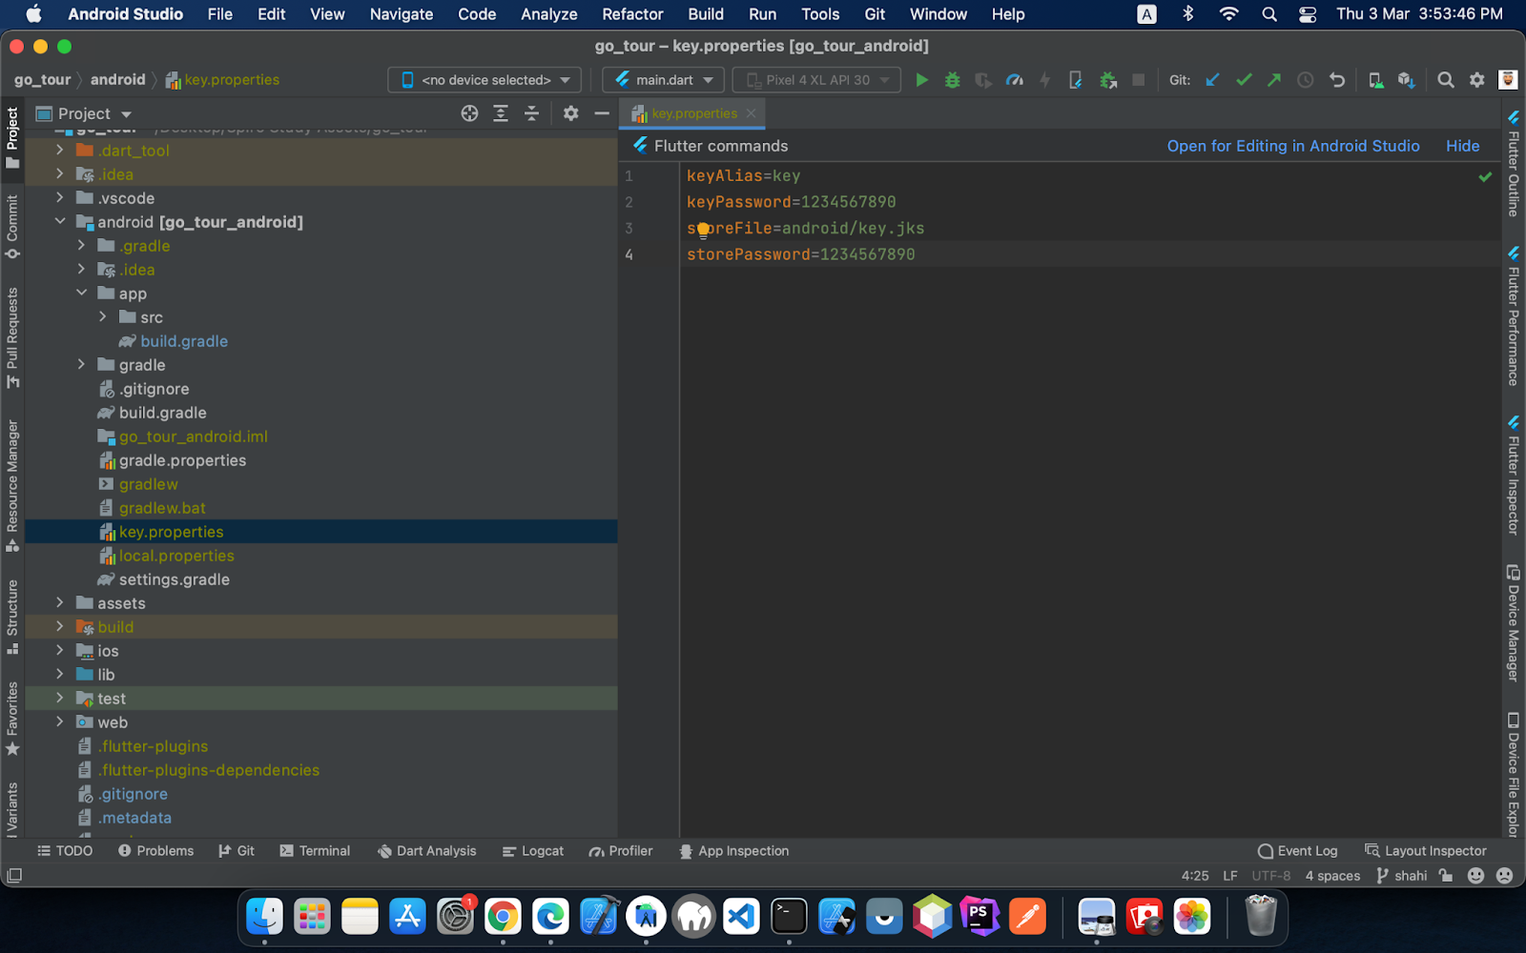Screen dimensions: 1526x953
Task: Toggle the Flutter Inspector side panel
Action: [1513, 475]
